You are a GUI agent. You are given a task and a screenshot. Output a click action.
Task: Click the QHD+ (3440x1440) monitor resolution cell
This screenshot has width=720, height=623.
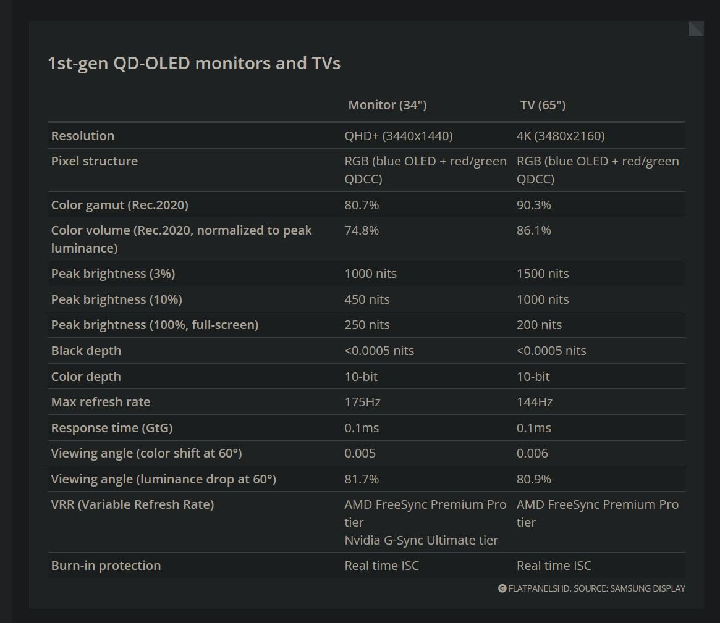click(399, 136)
